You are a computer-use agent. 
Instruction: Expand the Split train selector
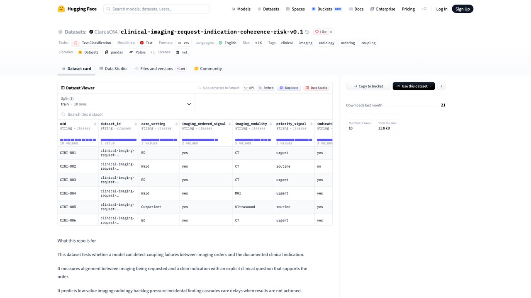(x=126, y=101)
